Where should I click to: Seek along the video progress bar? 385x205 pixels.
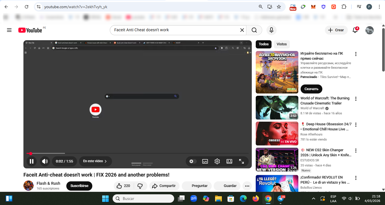tap(137, 153)
